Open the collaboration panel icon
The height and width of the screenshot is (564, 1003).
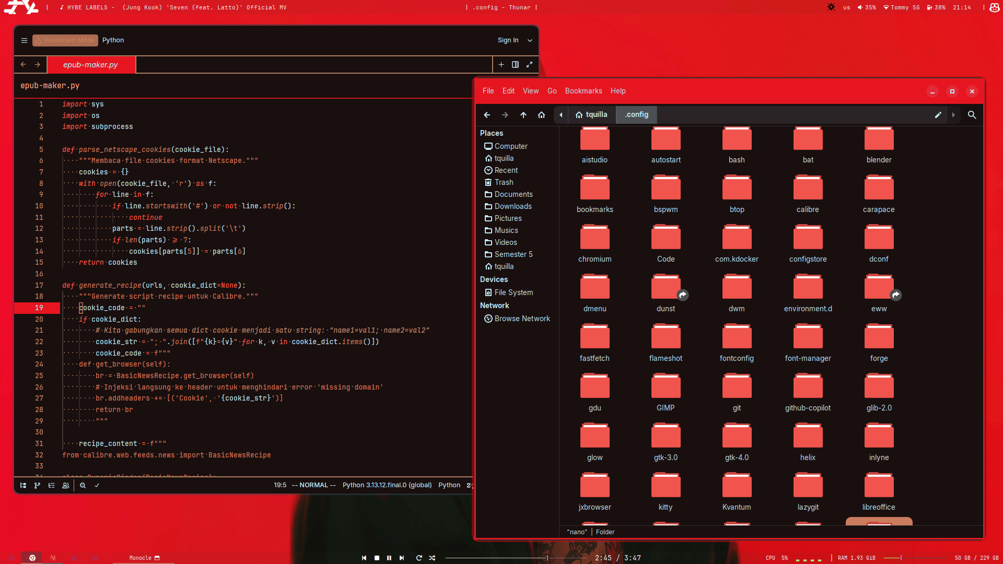(66, 485)
